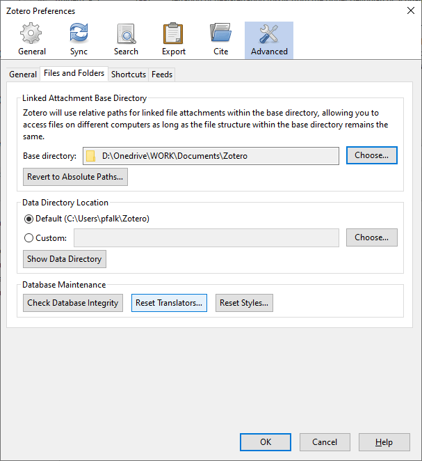Click Revert to Absolute Paths button
This screenshot has width=422, height=461.
pos(75,177)
